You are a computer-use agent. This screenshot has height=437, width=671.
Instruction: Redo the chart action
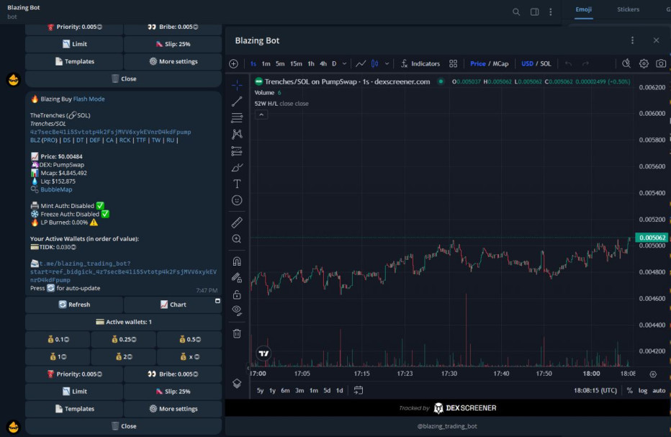[585, 64]
